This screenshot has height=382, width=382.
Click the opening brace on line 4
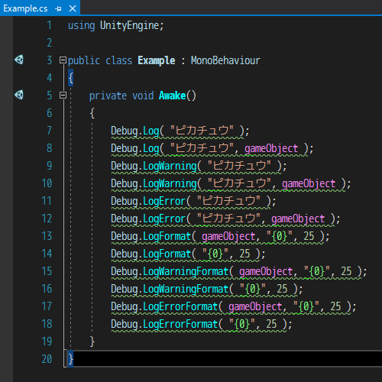[x=70, y=78]
